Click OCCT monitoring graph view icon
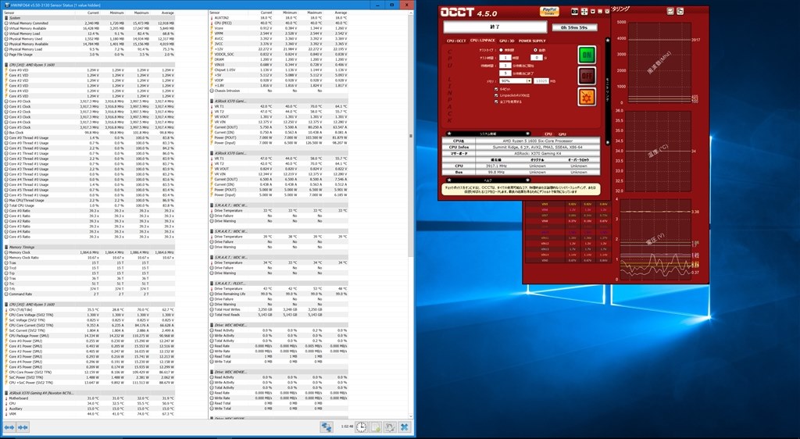This screenshot has height=439, width=800. click(670, 11)
